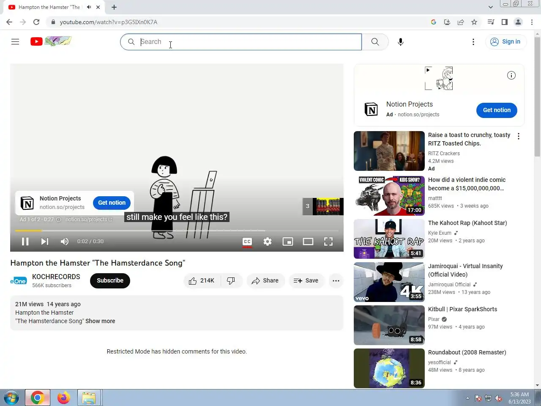This screenshot has height=406, width=541.
Task: Open player settings gear
Action: (x=268, y=241)
